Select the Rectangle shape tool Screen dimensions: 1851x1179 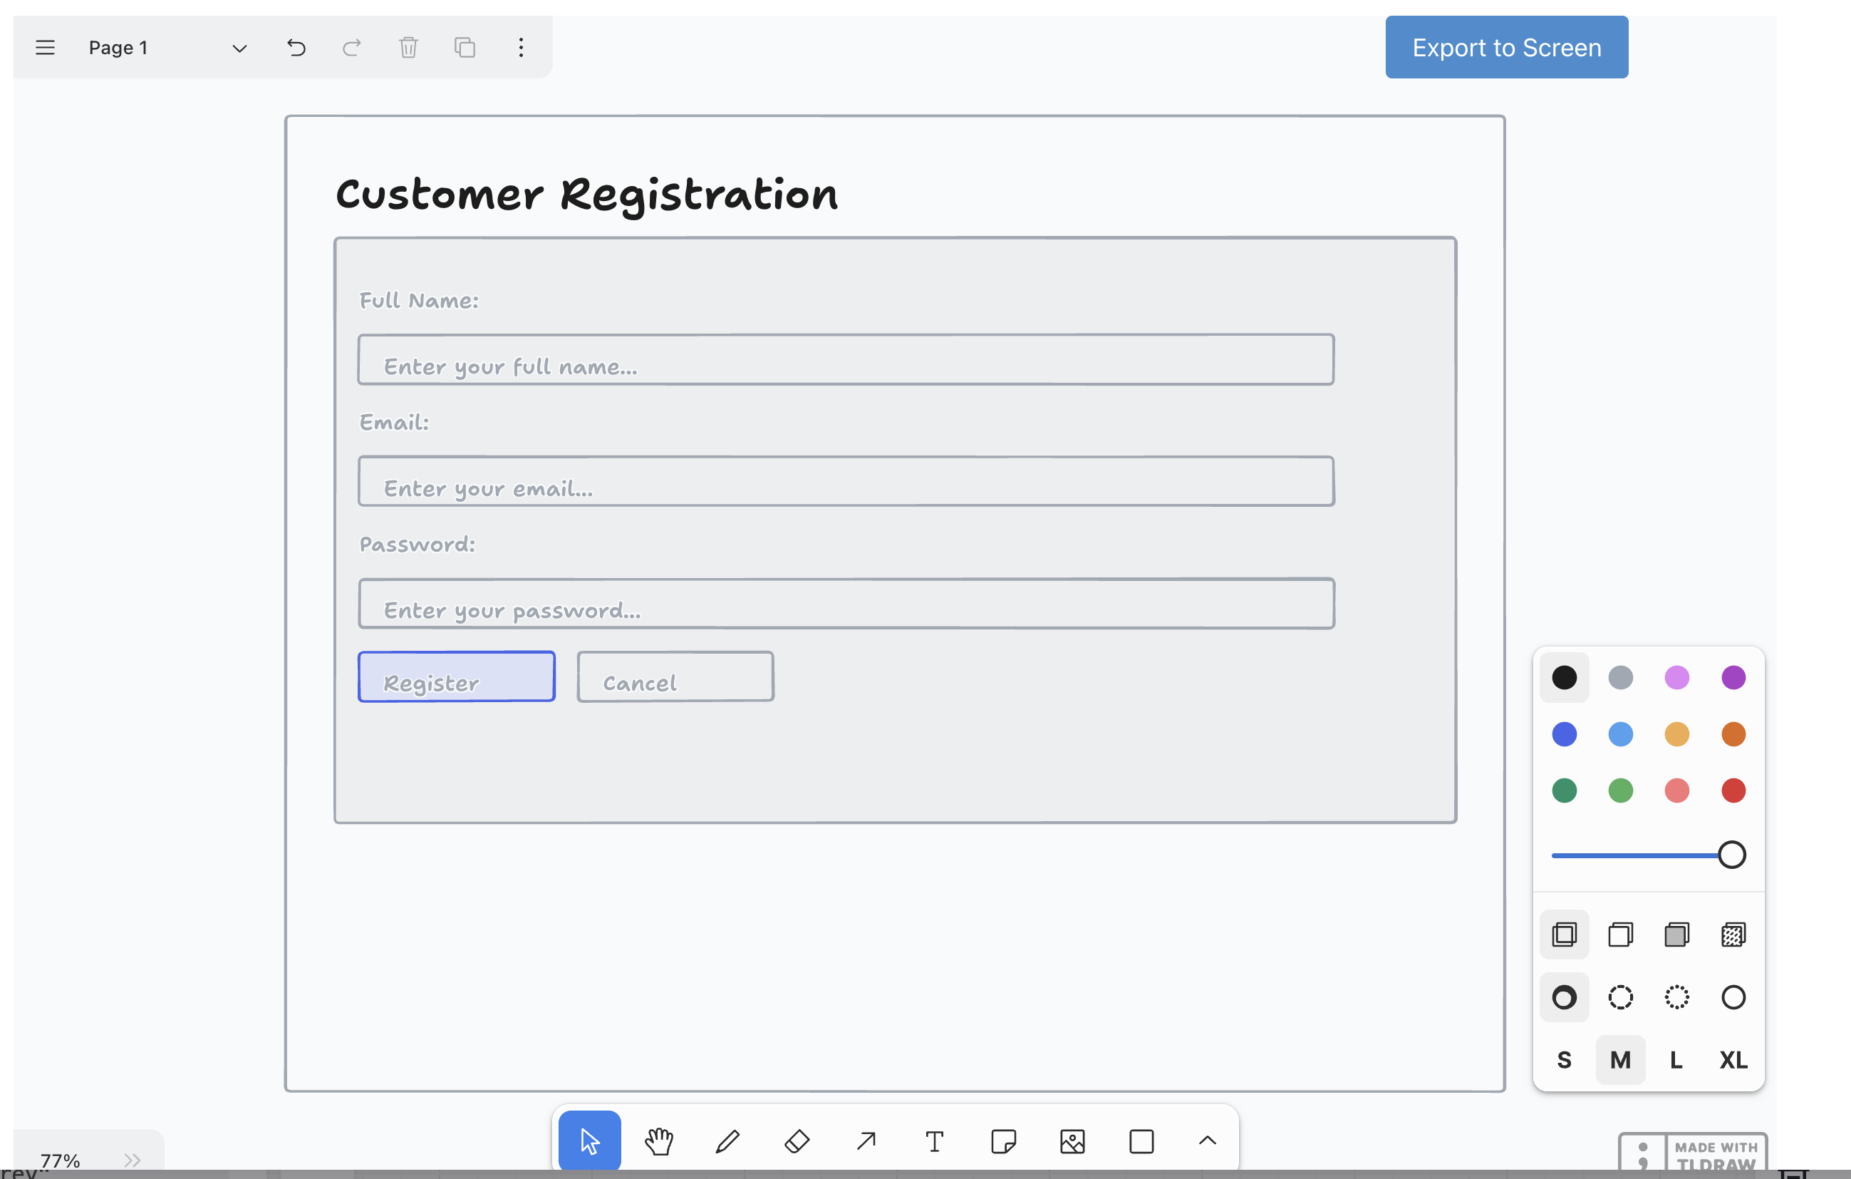1141,1141
